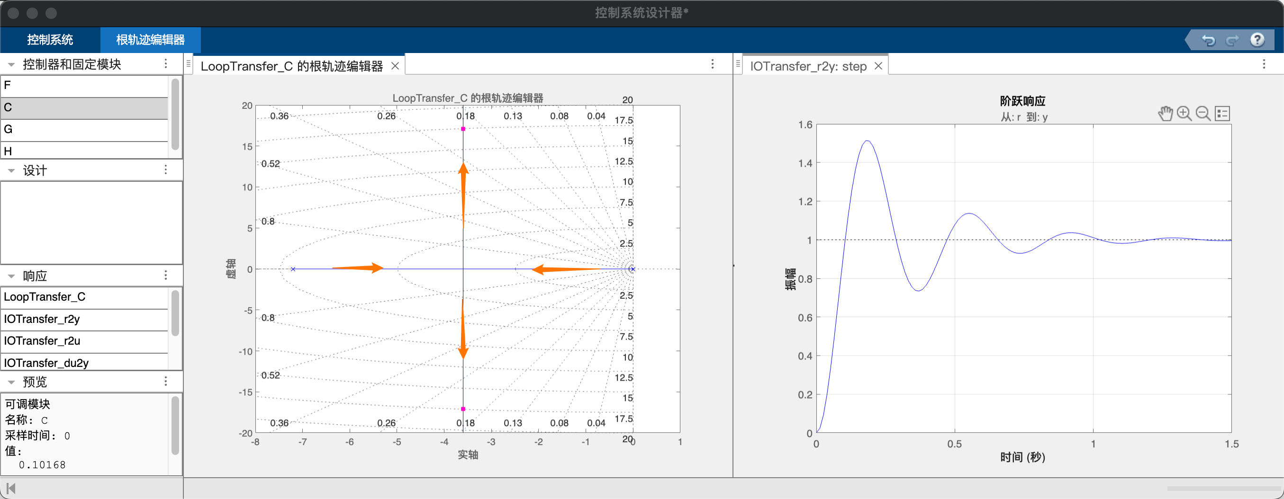Click the undo arrow icon
Viewport: 1284px width, 499px height.
click(x=1208, y=40)
